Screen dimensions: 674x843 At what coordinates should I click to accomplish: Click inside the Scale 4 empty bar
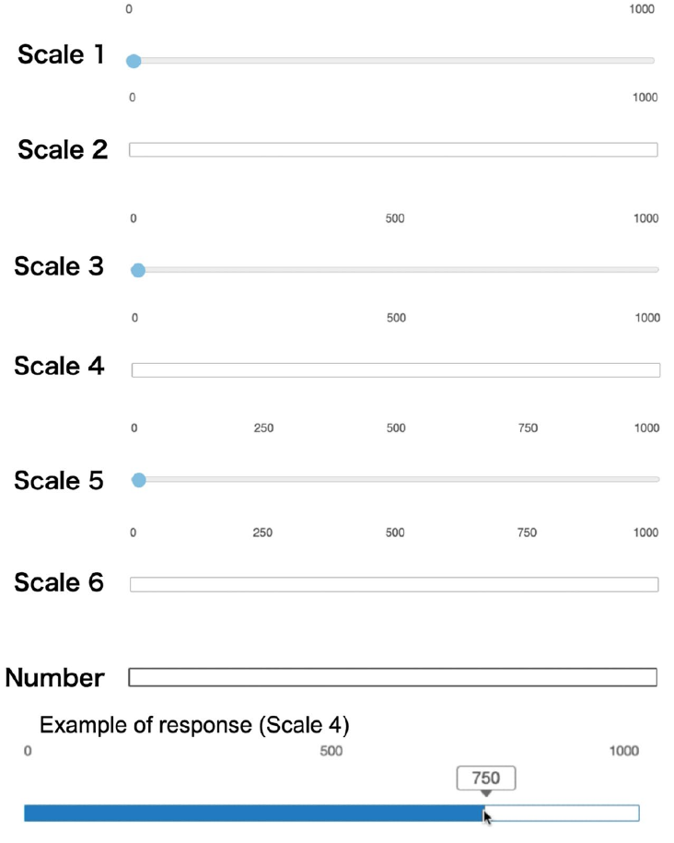396,369
